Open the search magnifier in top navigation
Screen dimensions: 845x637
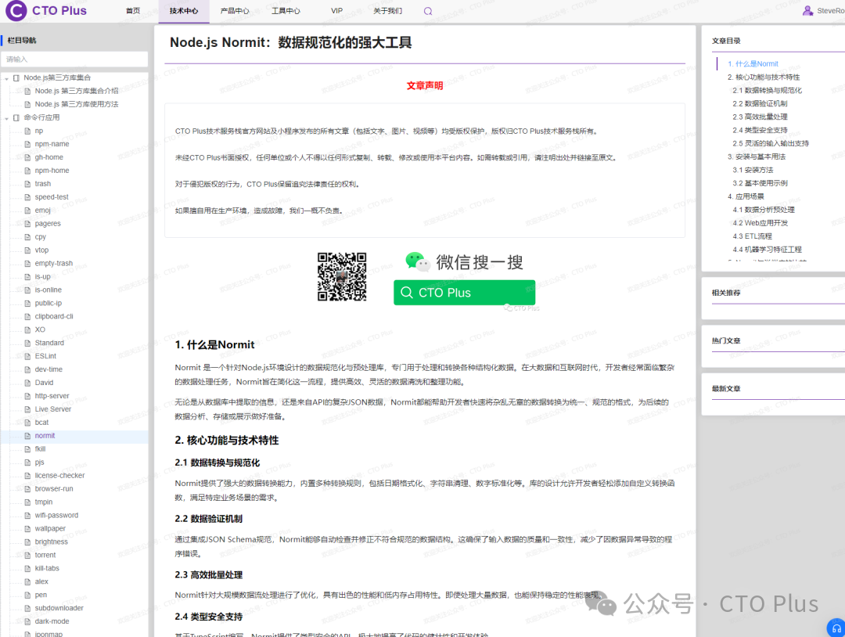click(x=428, y=11)
